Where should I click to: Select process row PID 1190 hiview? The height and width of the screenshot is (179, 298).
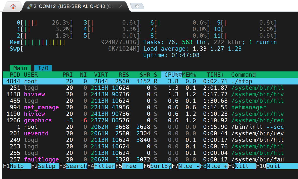(150, 114)
